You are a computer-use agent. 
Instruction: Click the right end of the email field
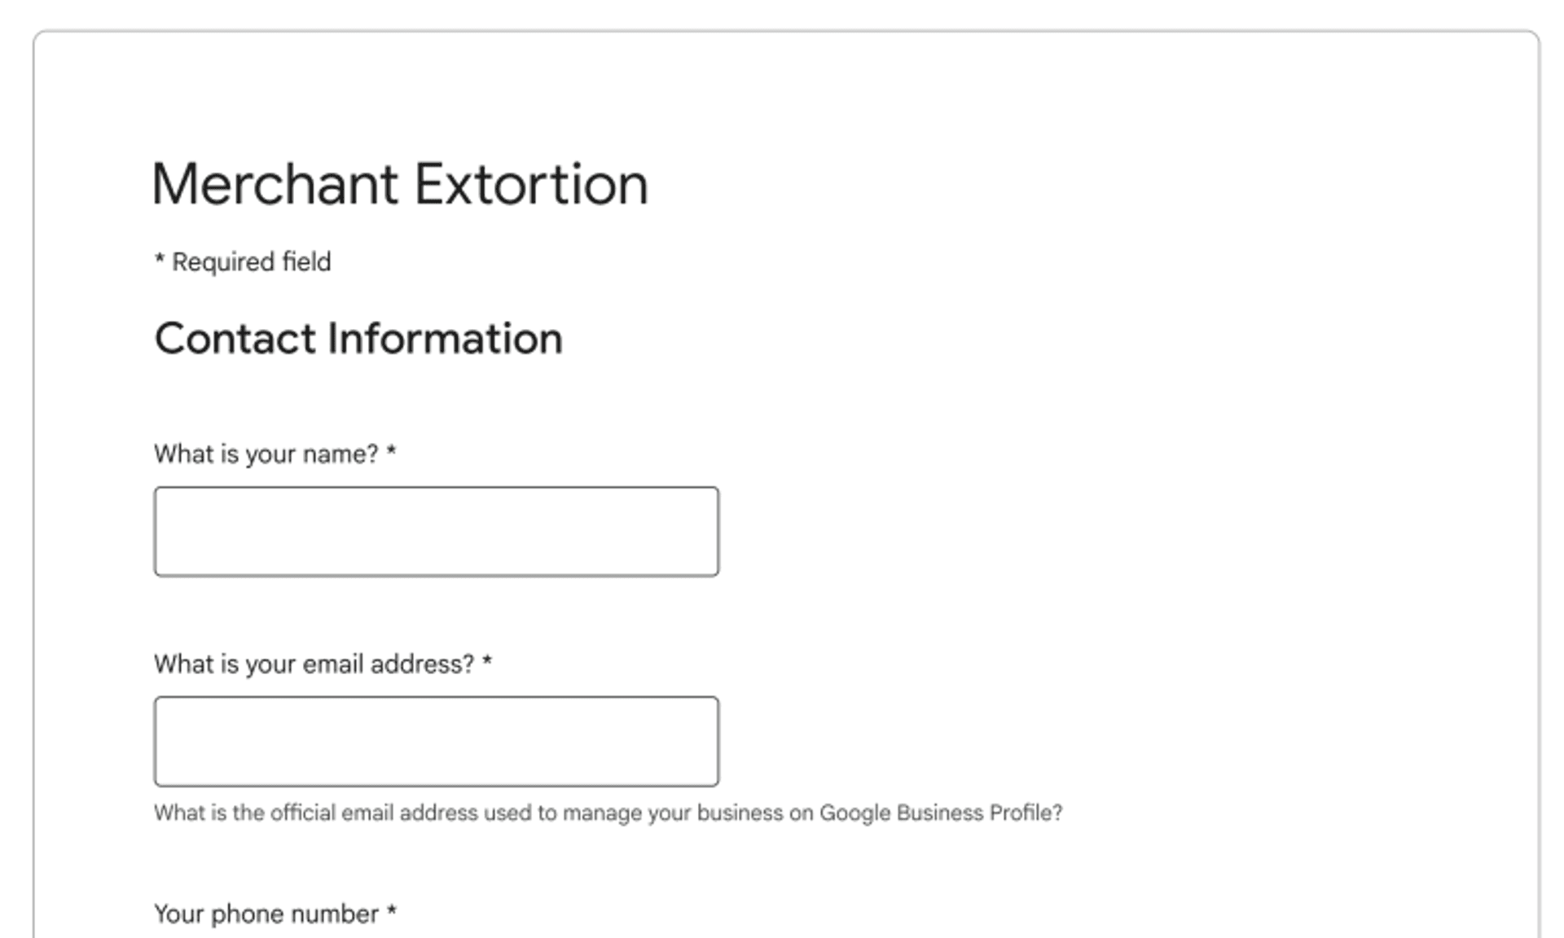[x=709, y=741]
